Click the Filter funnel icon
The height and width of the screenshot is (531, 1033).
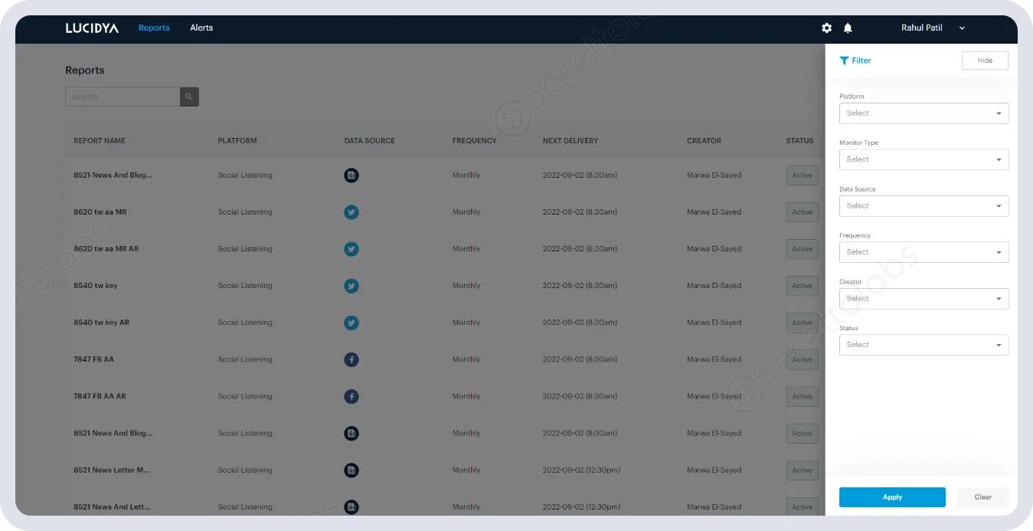pos(844,61)
